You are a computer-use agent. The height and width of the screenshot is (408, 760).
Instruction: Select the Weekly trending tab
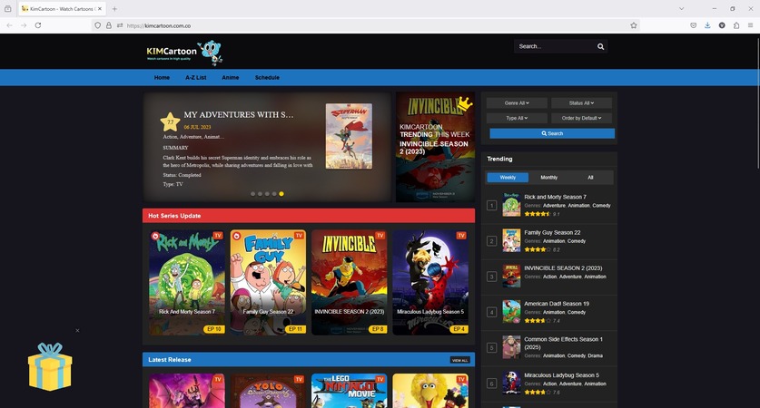click(x=508, y=178)
